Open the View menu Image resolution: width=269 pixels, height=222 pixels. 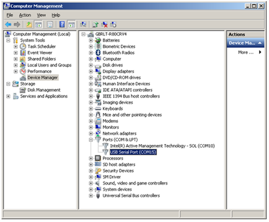[41, 15]
